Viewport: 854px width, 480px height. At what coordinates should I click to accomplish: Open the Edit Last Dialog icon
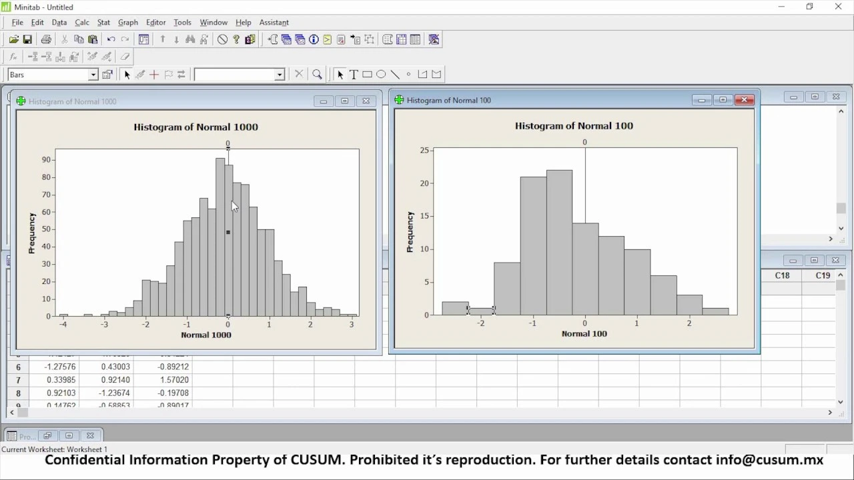point(143,39)
